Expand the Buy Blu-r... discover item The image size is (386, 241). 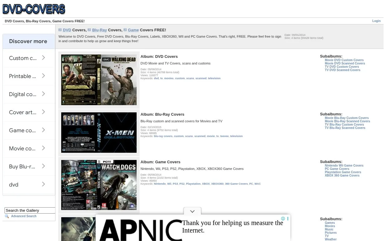(x=29, y=166)
